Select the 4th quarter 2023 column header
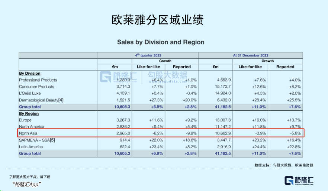Viewport: 328px width, 191px height. pyautogui.click(x=148, y=55)
